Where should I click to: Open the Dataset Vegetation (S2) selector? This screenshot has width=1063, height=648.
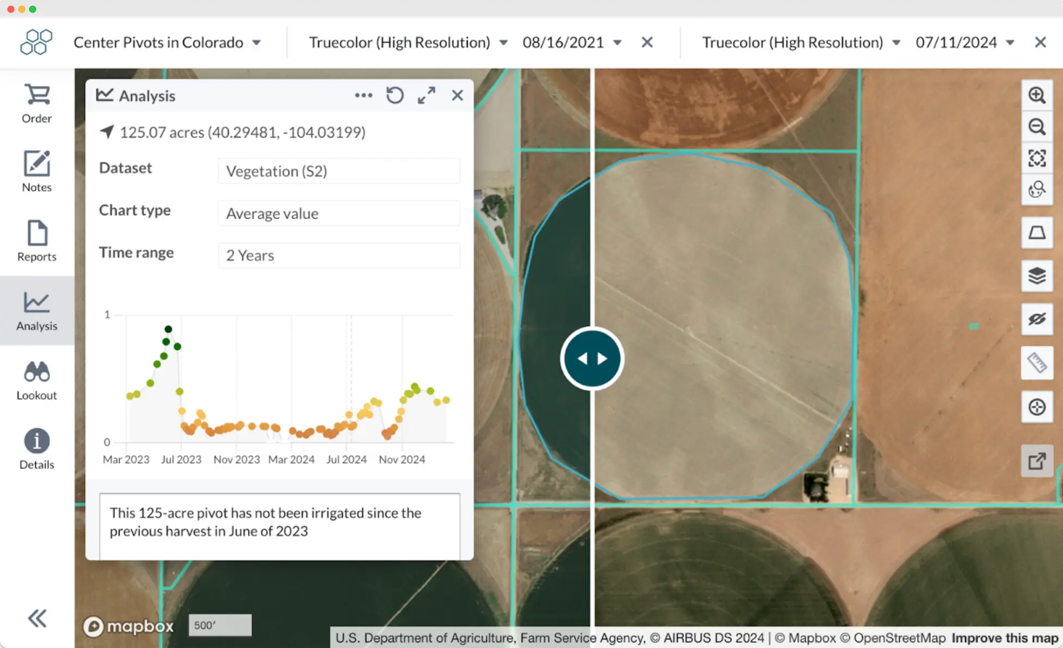339,171
